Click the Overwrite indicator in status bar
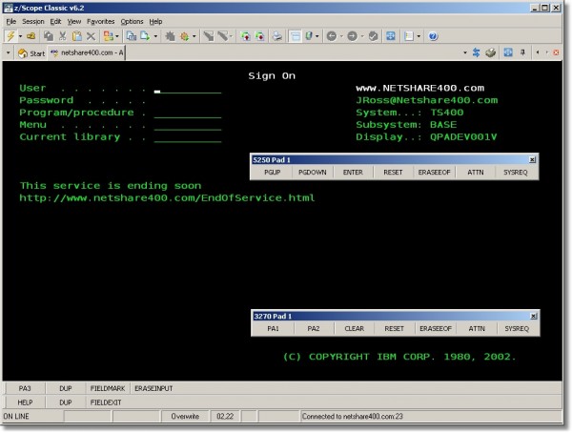 [x=185, y=416]
